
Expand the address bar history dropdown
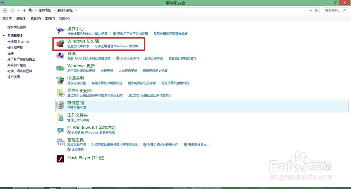[x=311, y=10]
